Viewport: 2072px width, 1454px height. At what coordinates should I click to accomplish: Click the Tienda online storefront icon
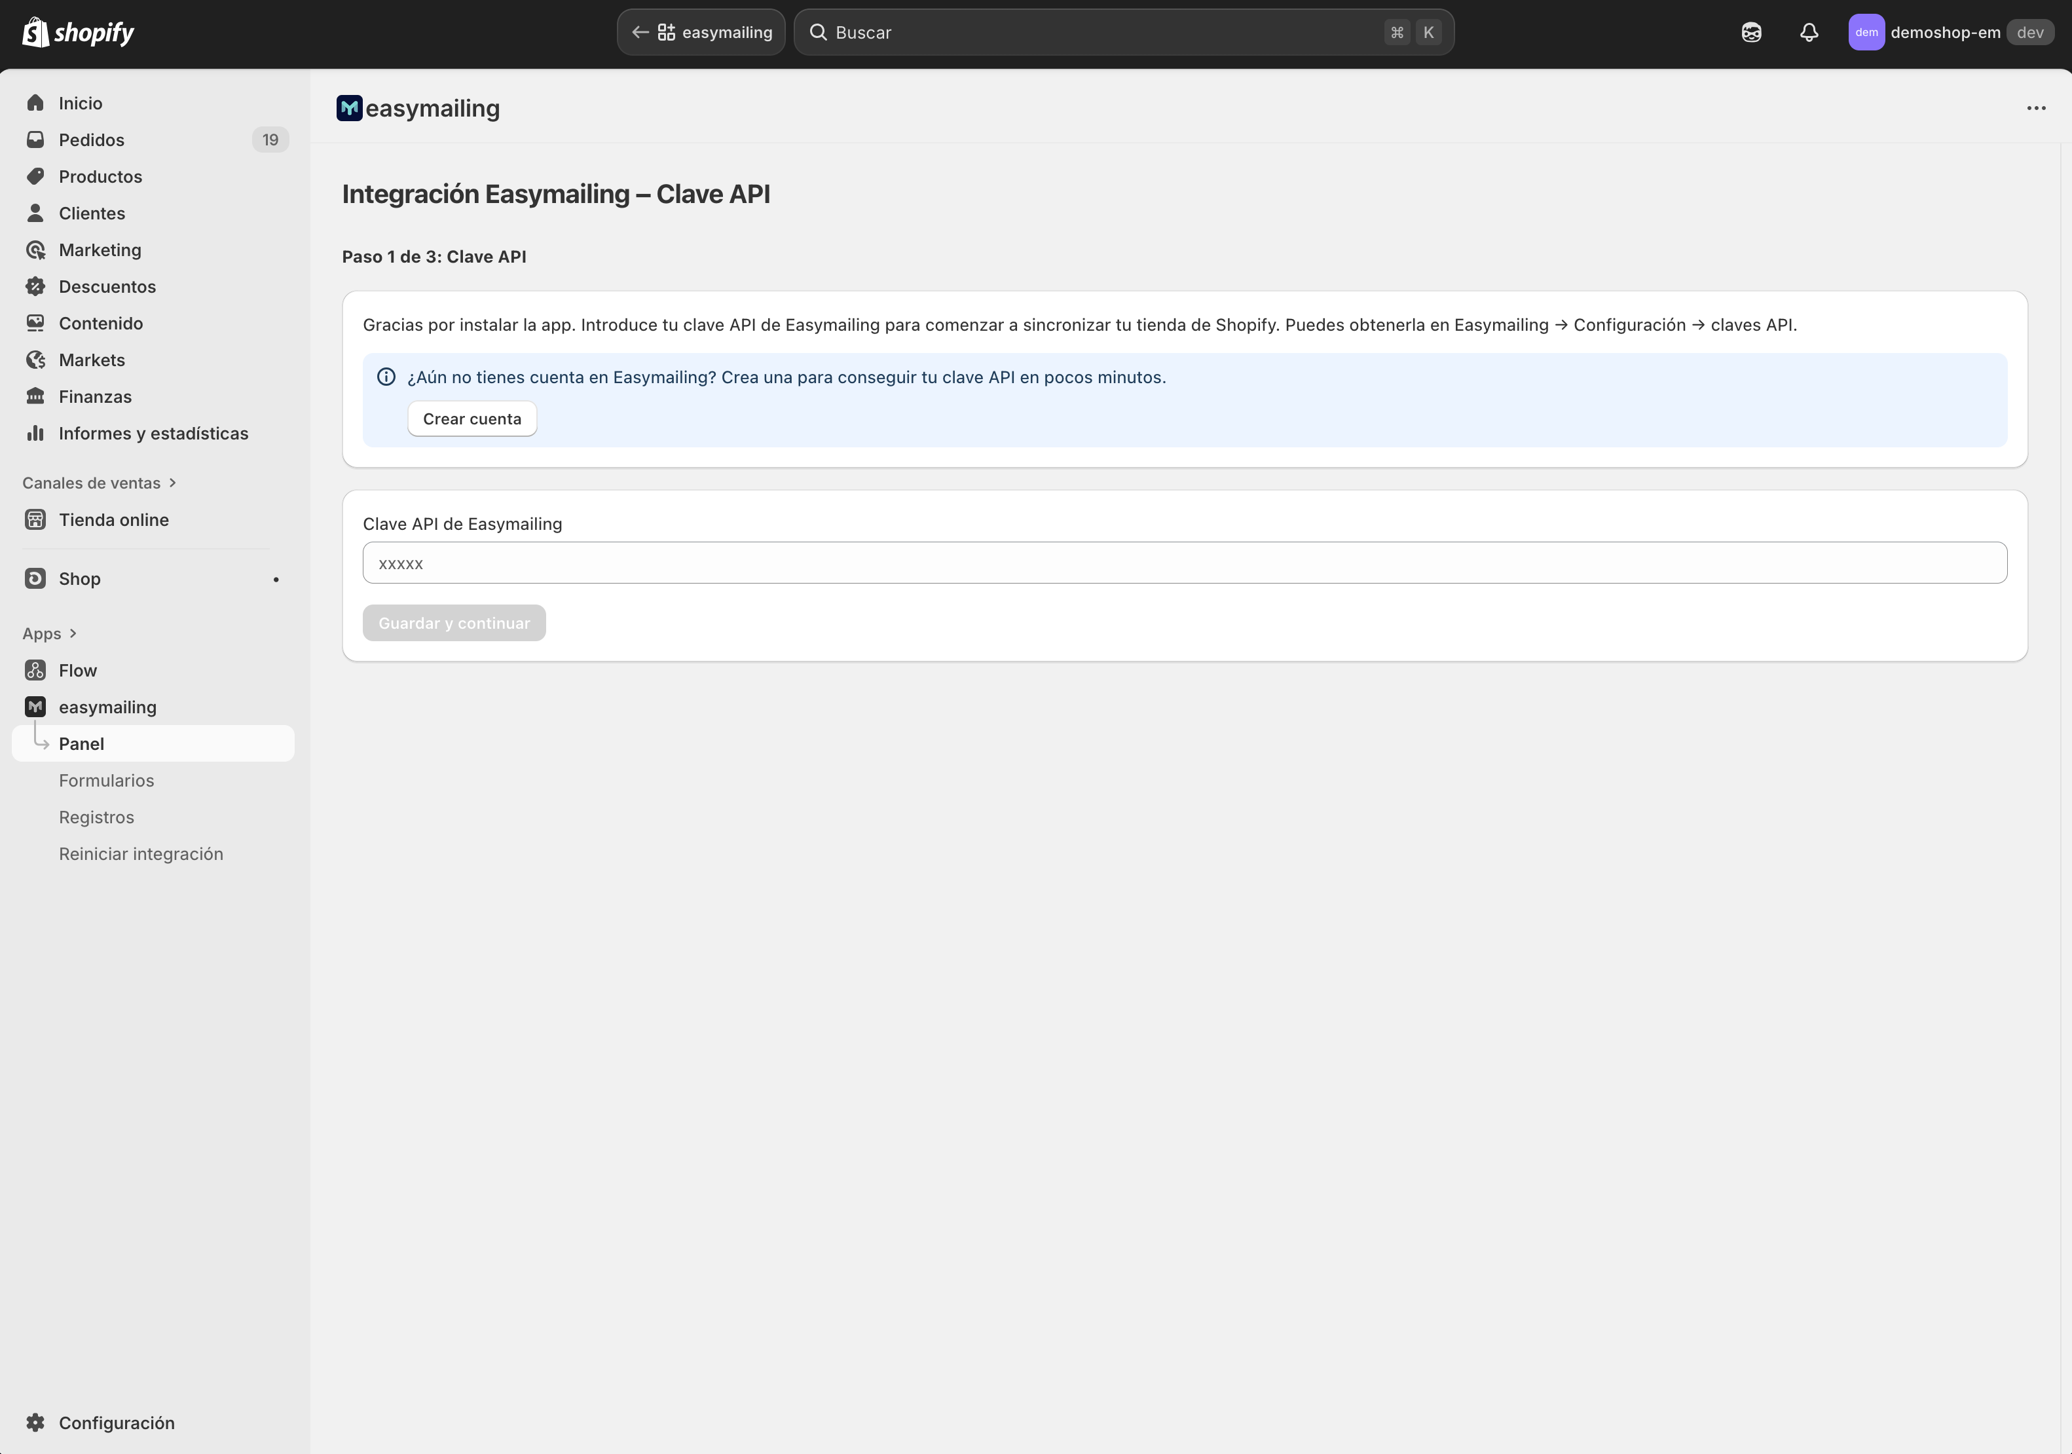pos(35,520)
